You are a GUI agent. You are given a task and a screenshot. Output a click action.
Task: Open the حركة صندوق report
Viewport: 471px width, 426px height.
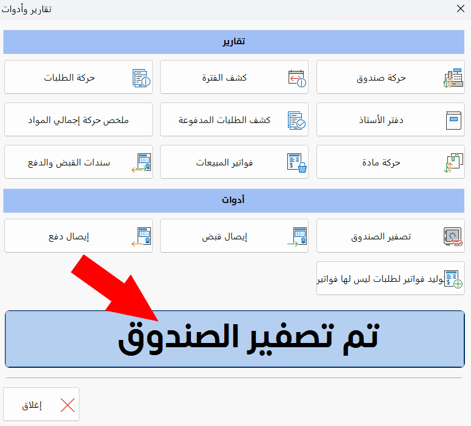tap(390, 77)
